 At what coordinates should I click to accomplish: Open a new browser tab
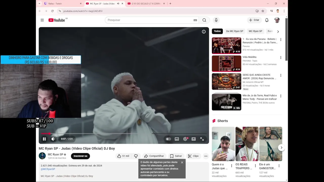click(170, 4)
